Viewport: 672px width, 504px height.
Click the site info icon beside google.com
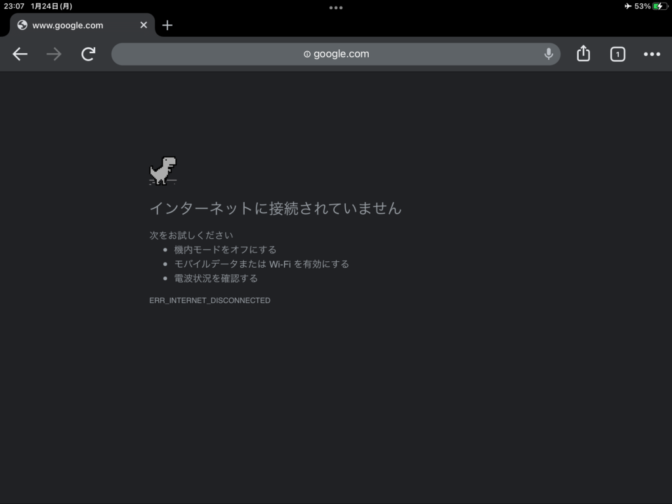307,54
